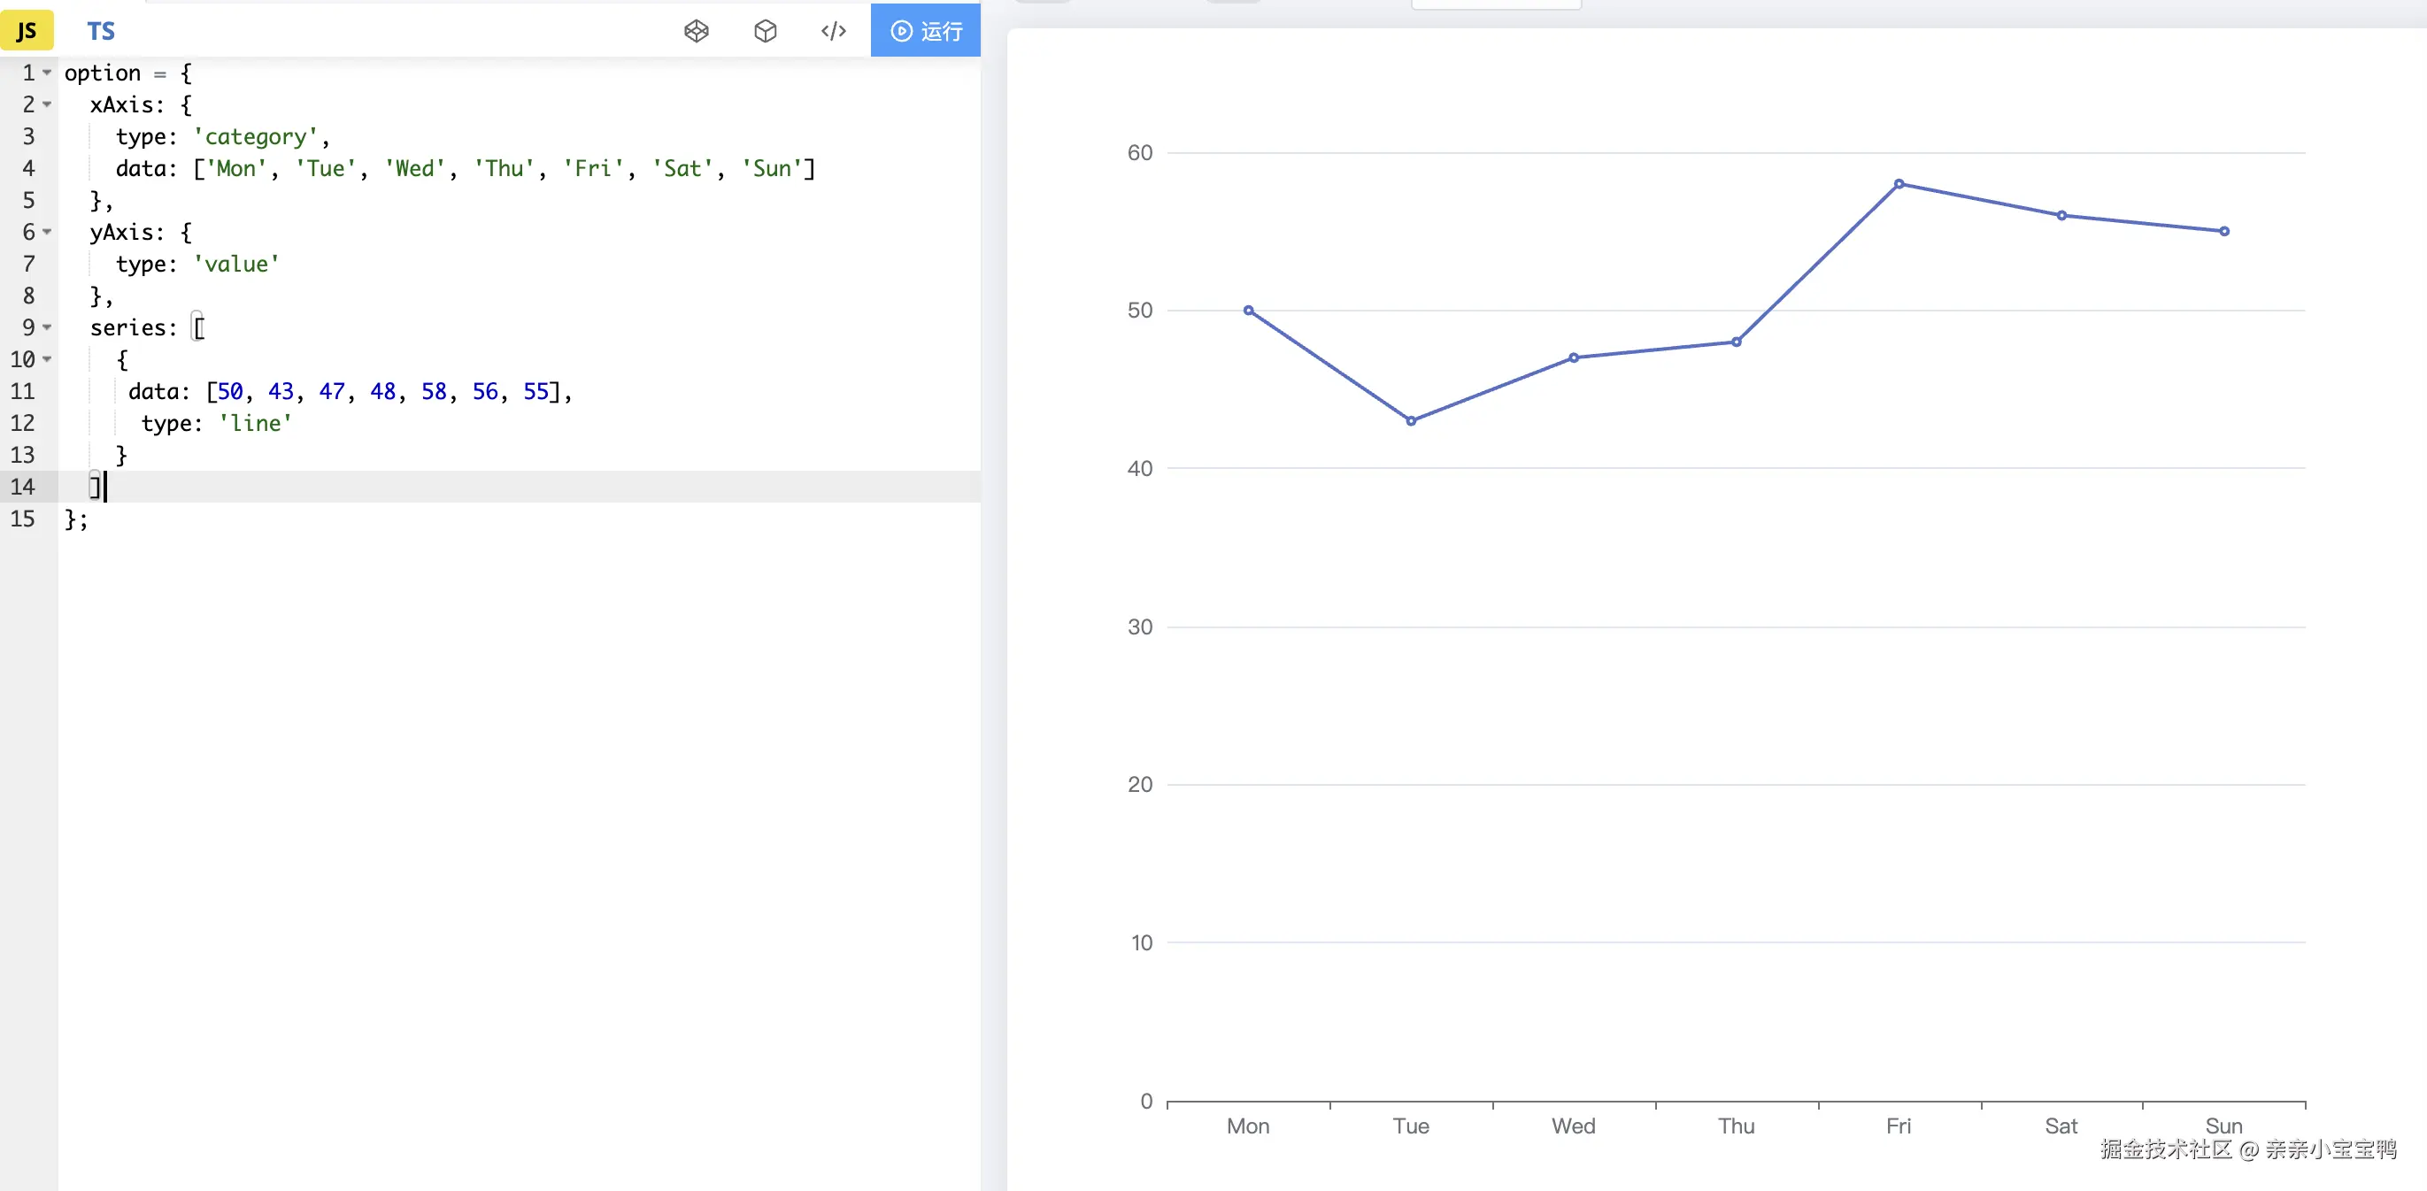Click the full code view icon
The height and width of the screenshot is (1191, 2427).
pyautogui.click(x=833, y=31)
